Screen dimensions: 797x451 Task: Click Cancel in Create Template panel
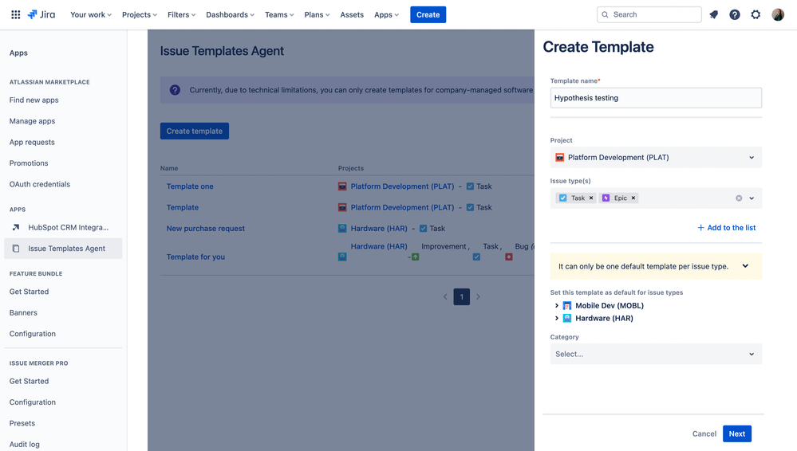click(x=704, y=433)
